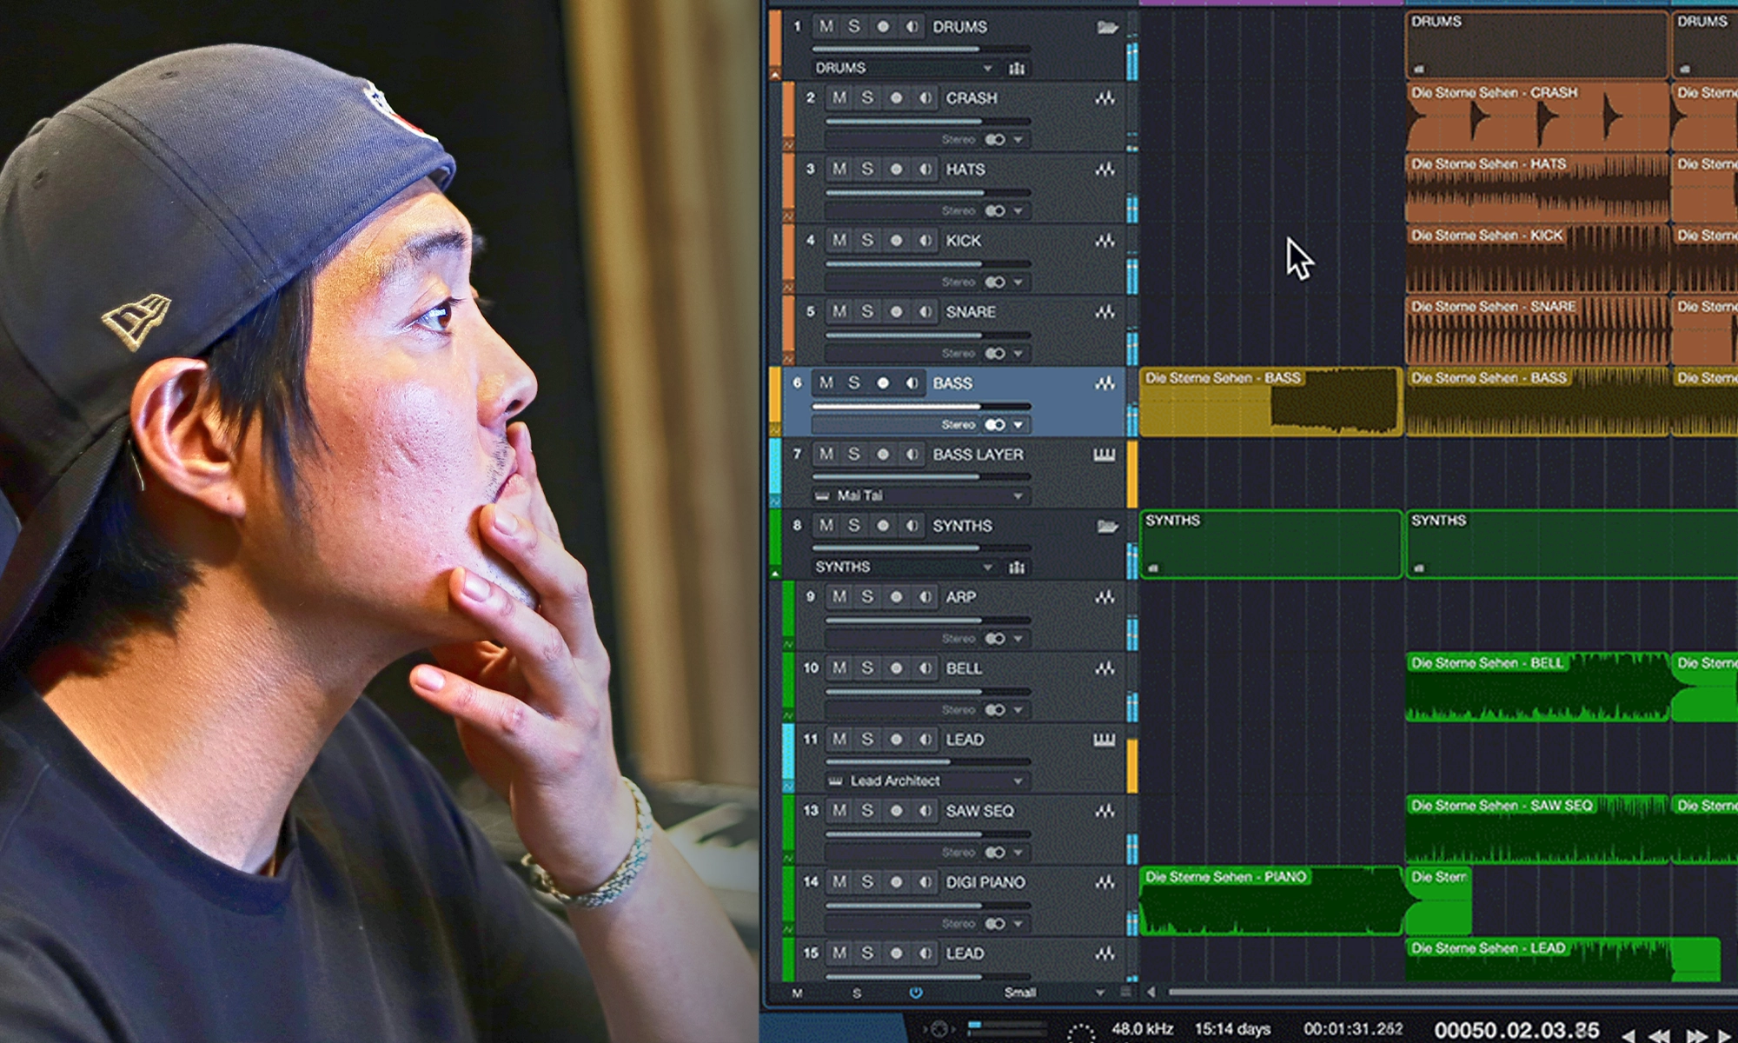Click the global Solo button below tracks
Viewport: 1738px width, 1043px height.
pyautogui.click(x=857, y=993)
